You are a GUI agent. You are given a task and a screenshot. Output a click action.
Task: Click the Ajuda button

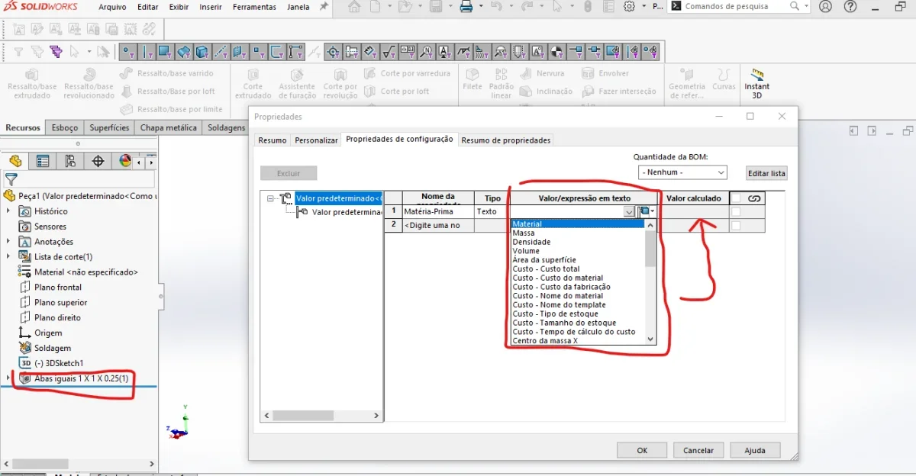(x=755, y=450)
